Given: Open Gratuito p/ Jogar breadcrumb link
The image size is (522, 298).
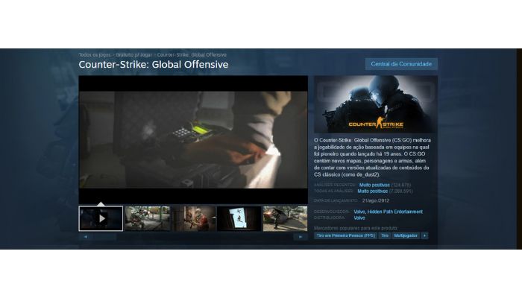Looking at the screenshot, I should coord(133,55).
